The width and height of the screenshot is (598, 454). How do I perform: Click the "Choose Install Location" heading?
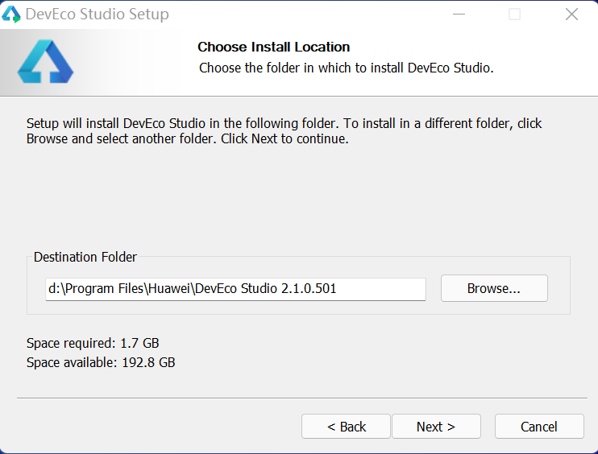pyautogui.click(x=274, y=47)
